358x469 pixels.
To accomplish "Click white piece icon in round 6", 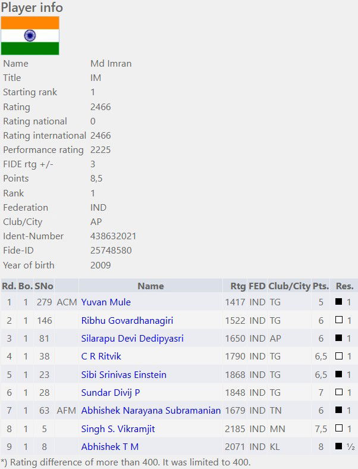I will [x=338, y=392].
